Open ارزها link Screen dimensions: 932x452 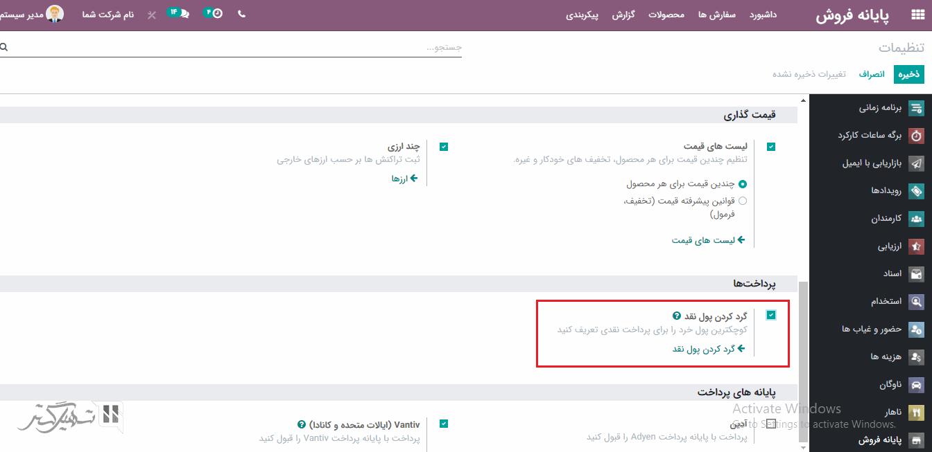pyautogui.click(x=404, y=179)
